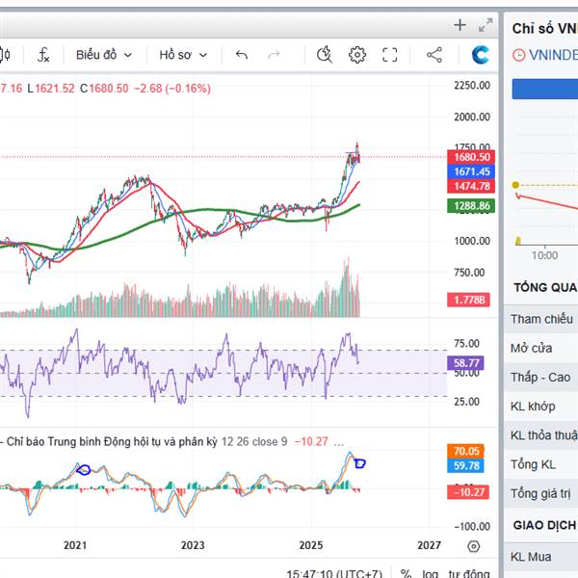Click the blue bar in index panel
The height and width of the screenshot is (578, 578).
[544, 89]
